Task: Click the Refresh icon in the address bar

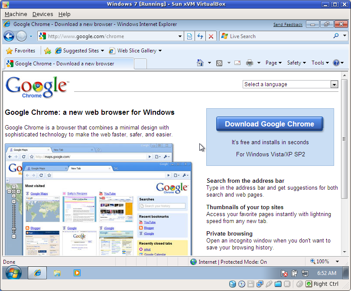Action: [200, 36]
